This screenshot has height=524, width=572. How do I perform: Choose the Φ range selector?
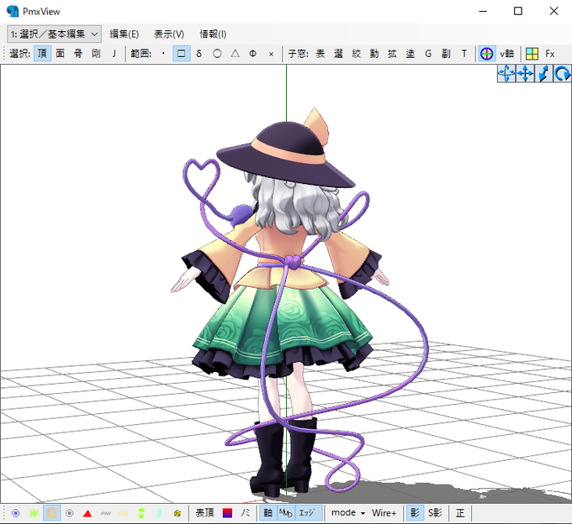[253, 54]
